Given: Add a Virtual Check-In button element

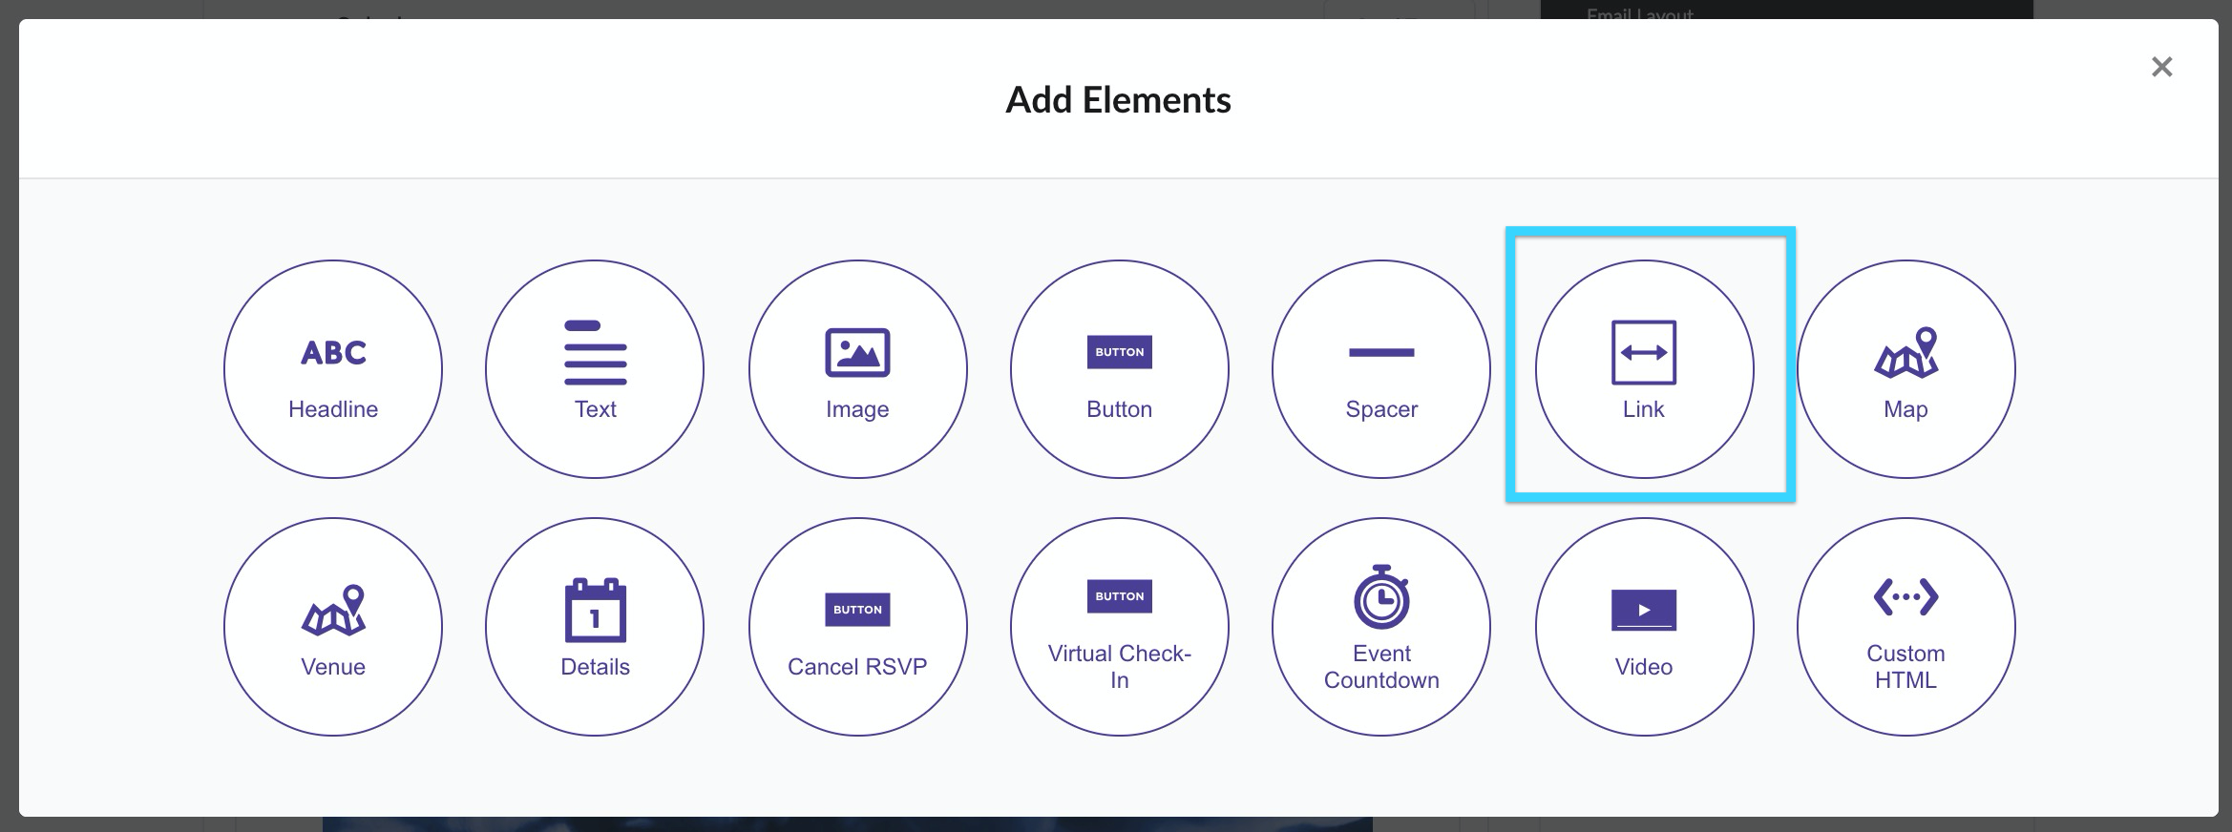Looking at the screenshot, I should tap(1119, 626).
